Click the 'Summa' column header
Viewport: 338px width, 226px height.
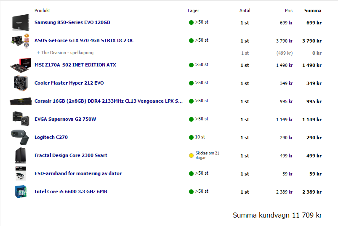pyautogui.click(x=313, y=11)
